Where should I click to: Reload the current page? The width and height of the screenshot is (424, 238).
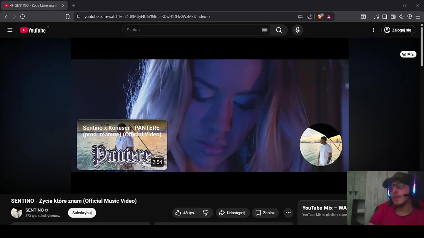[23, 17]
